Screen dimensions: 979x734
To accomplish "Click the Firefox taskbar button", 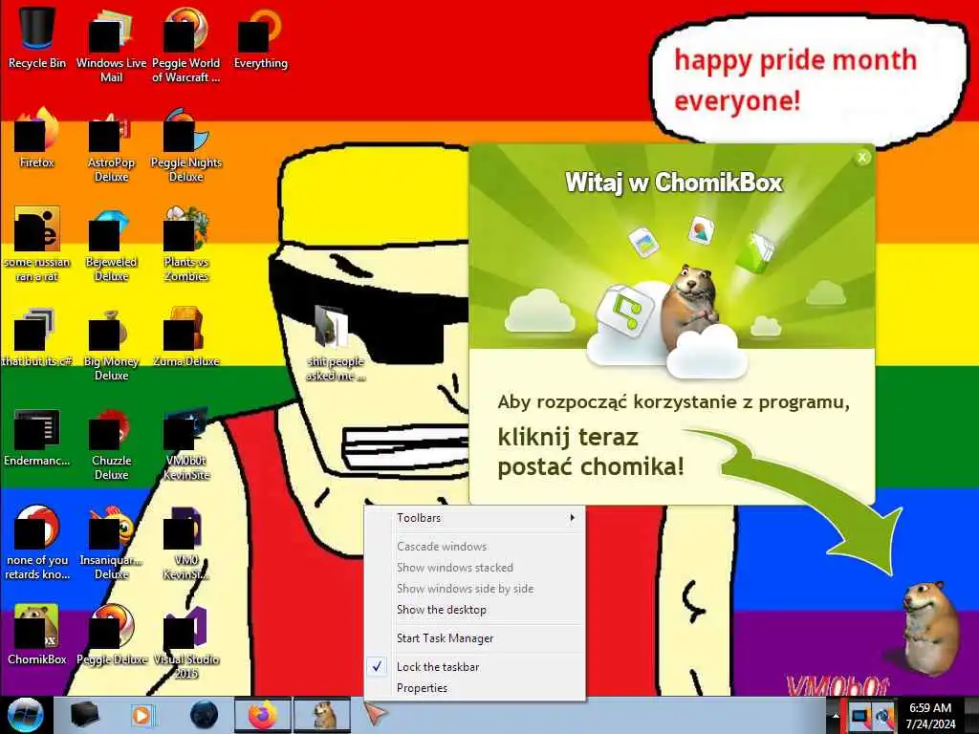I will 262,715.
